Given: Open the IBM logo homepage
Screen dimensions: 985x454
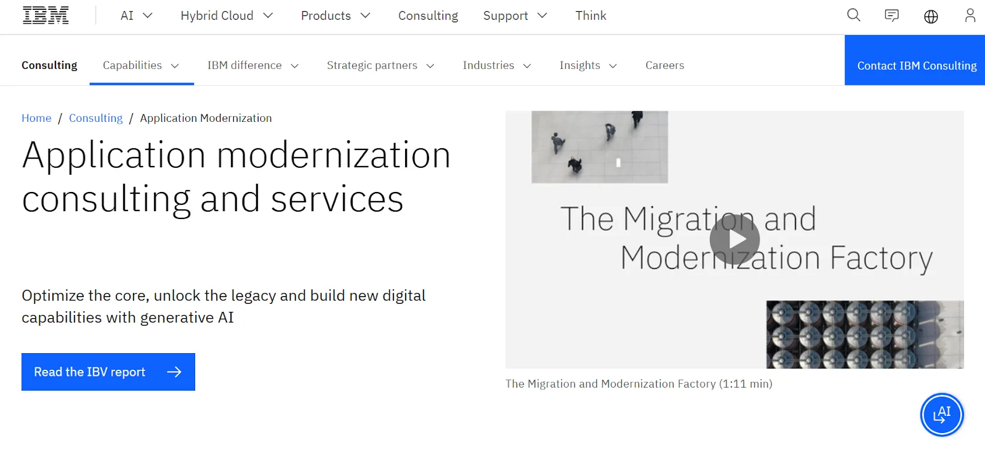Looking at the screenshot, I should tap(46, 15).
